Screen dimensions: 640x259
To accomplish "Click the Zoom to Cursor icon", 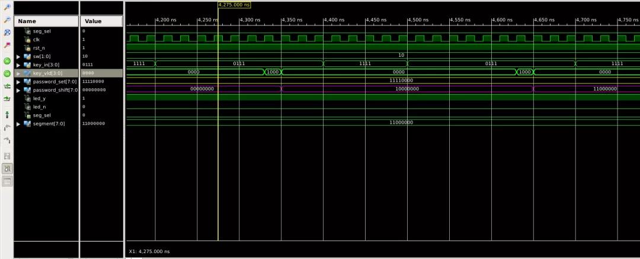I will coord(7,45).
